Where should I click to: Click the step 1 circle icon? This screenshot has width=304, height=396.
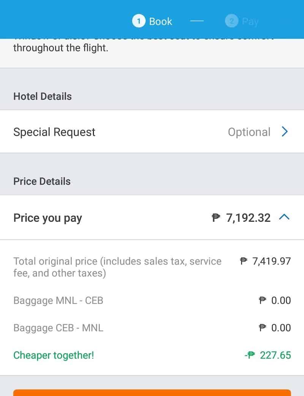tap(139, 21)
